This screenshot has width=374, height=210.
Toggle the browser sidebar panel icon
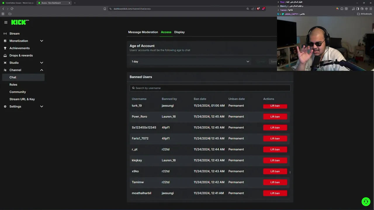pos(357,9)
